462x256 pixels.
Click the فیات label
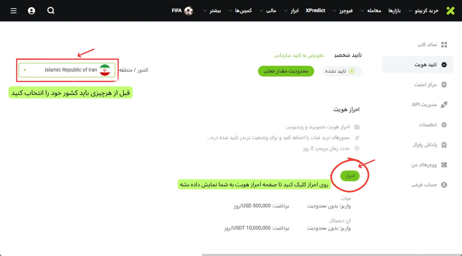(x=346, y=198)
